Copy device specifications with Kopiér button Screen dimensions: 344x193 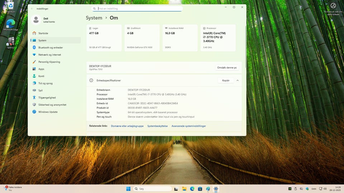click(226, 80)
